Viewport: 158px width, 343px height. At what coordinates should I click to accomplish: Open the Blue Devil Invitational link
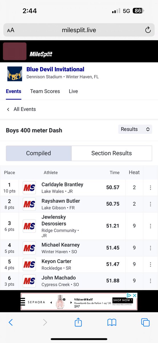[x=55, y=69]
